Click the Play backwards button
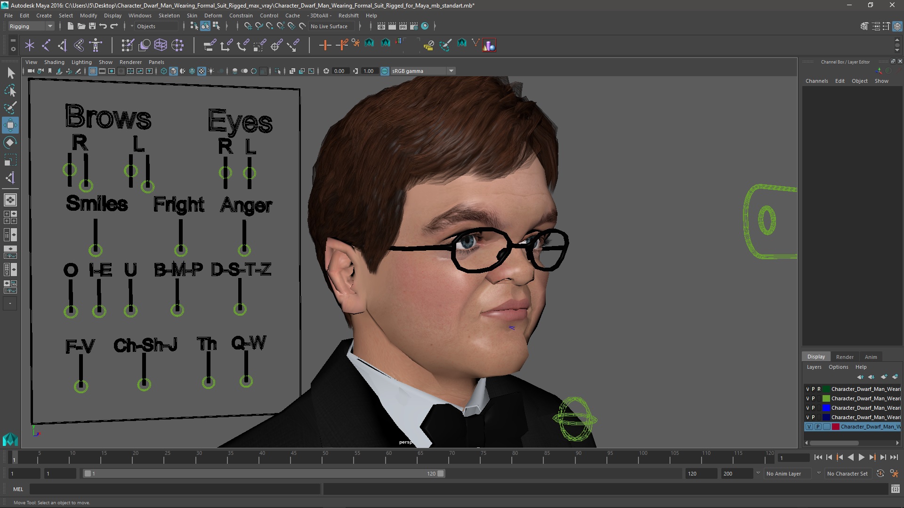 click(850, 457)
